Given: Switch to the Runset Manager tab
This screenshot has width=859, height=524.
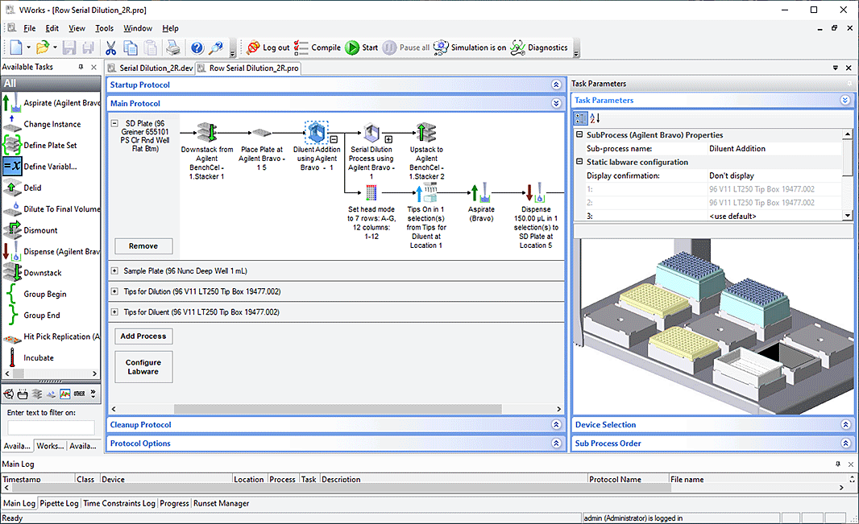Looking at the screenshot, I should pos(222,504).
